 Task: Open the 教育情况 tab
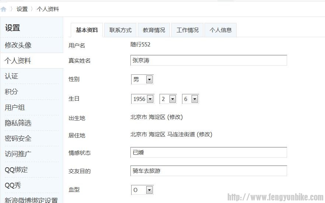click(x=154, y=30)
